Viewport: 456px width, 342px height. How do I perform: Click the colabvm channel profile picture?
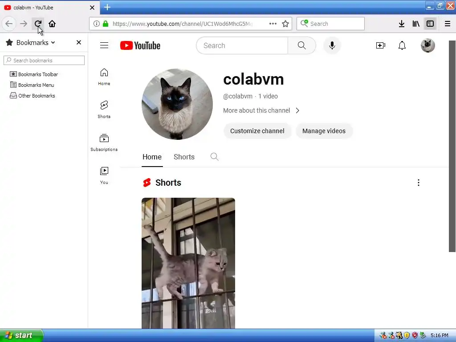(177, 104)
